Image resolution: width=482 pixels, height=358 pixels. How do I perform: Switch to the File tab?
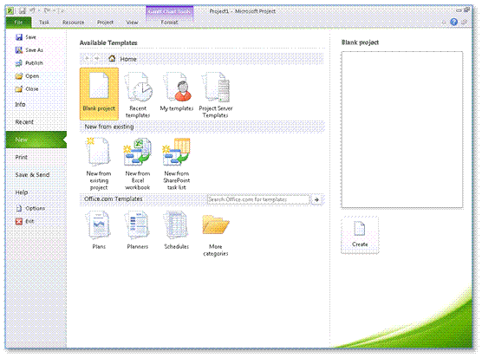(18, 23)
